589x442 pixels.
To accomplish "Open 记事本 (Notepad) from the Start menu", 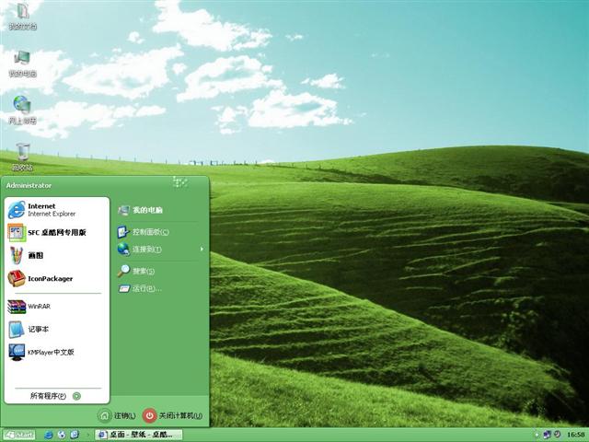I will [x=56, y=330].
